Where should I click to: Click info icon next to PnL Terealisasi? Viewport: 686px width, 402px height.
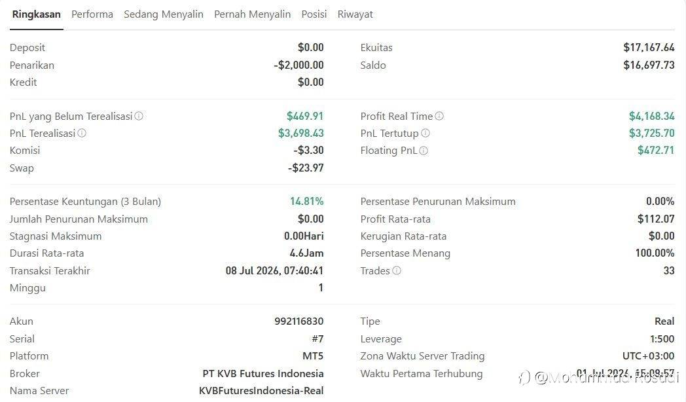(x=82, y=133)
